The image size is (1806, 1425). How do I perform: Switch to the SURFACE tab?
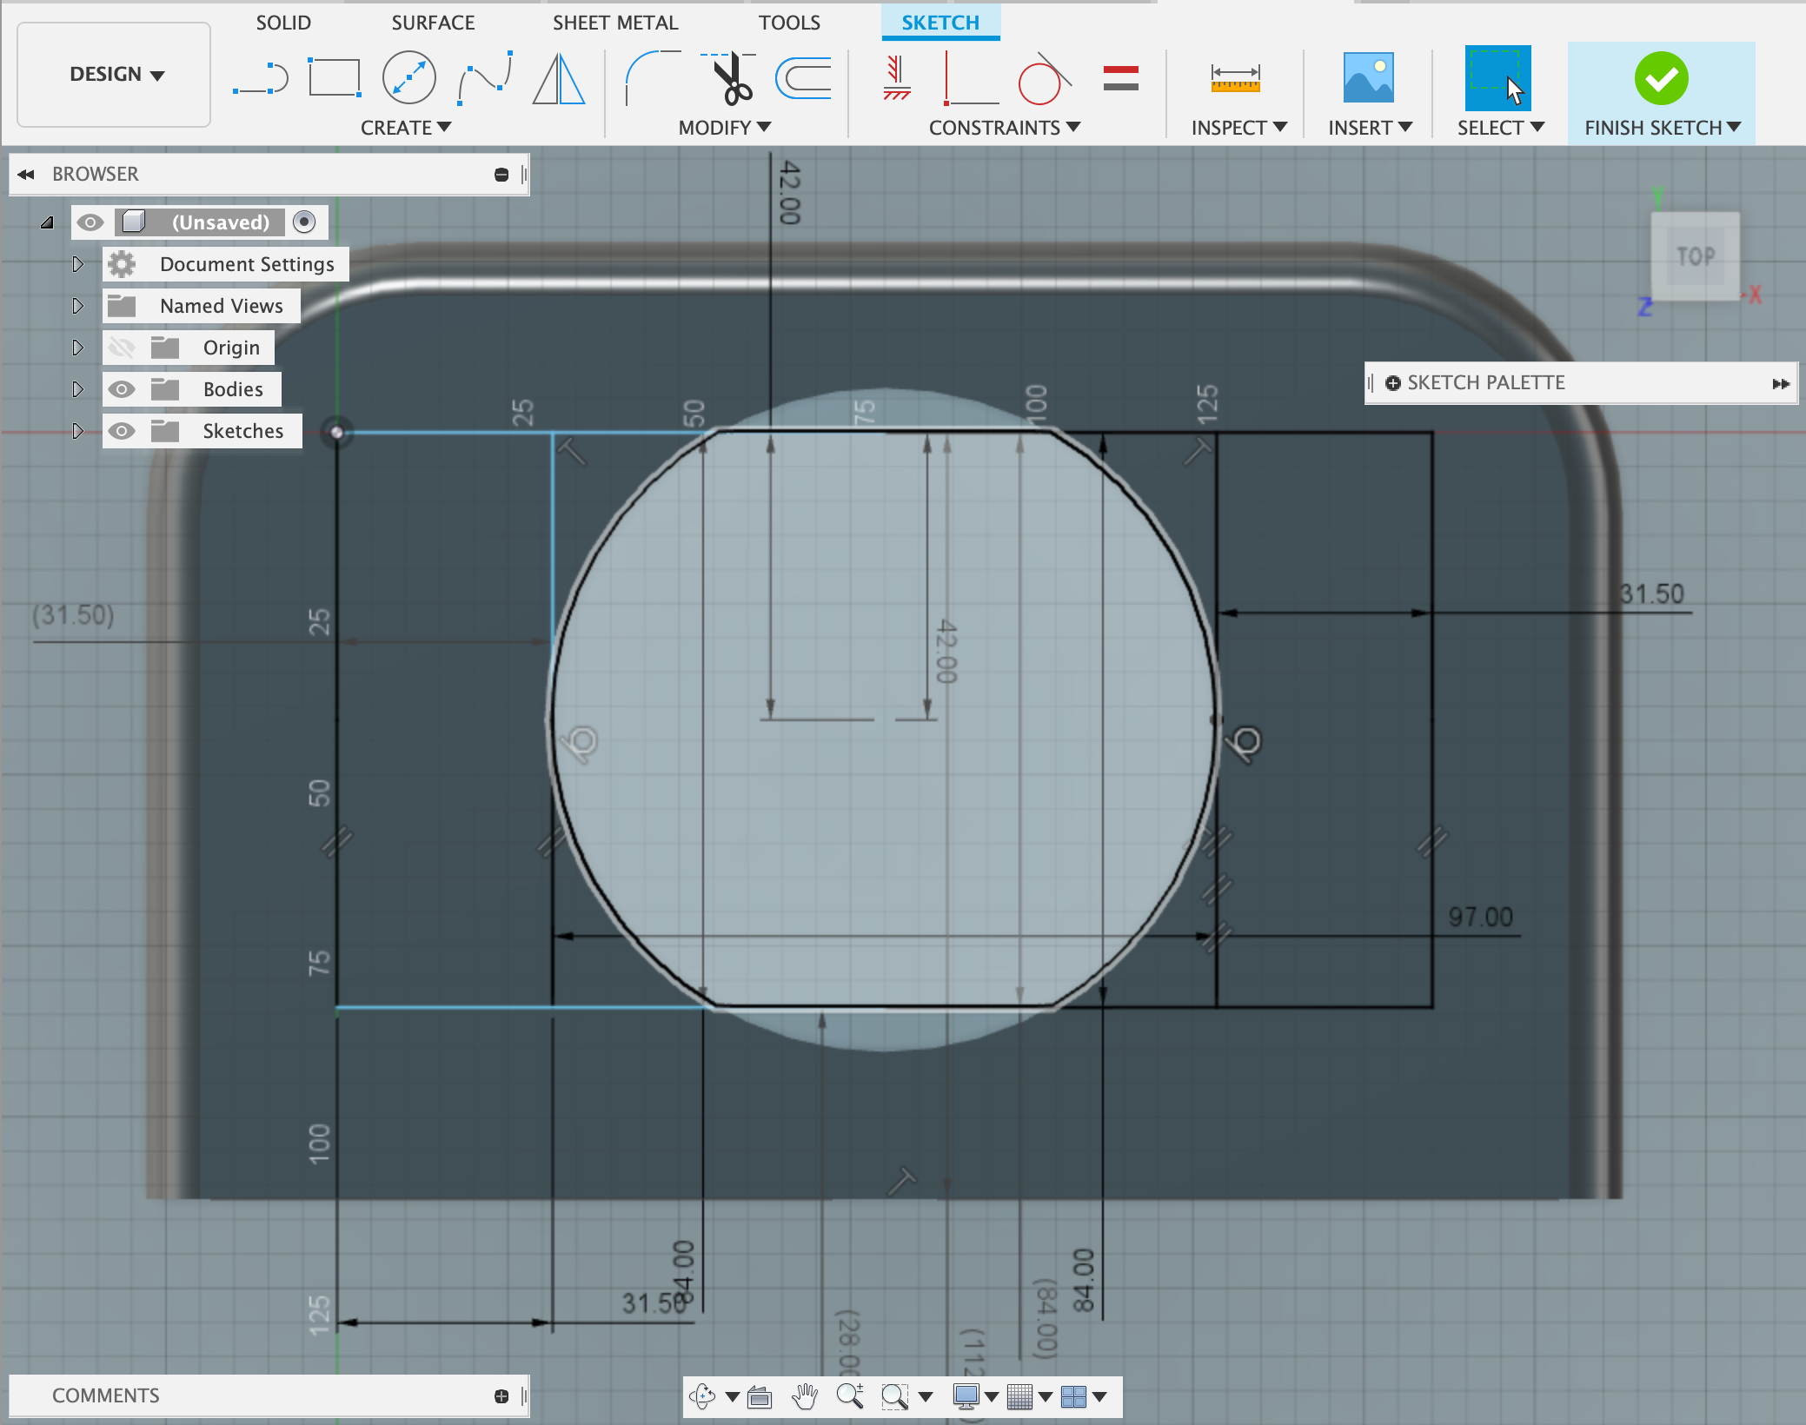433,23
